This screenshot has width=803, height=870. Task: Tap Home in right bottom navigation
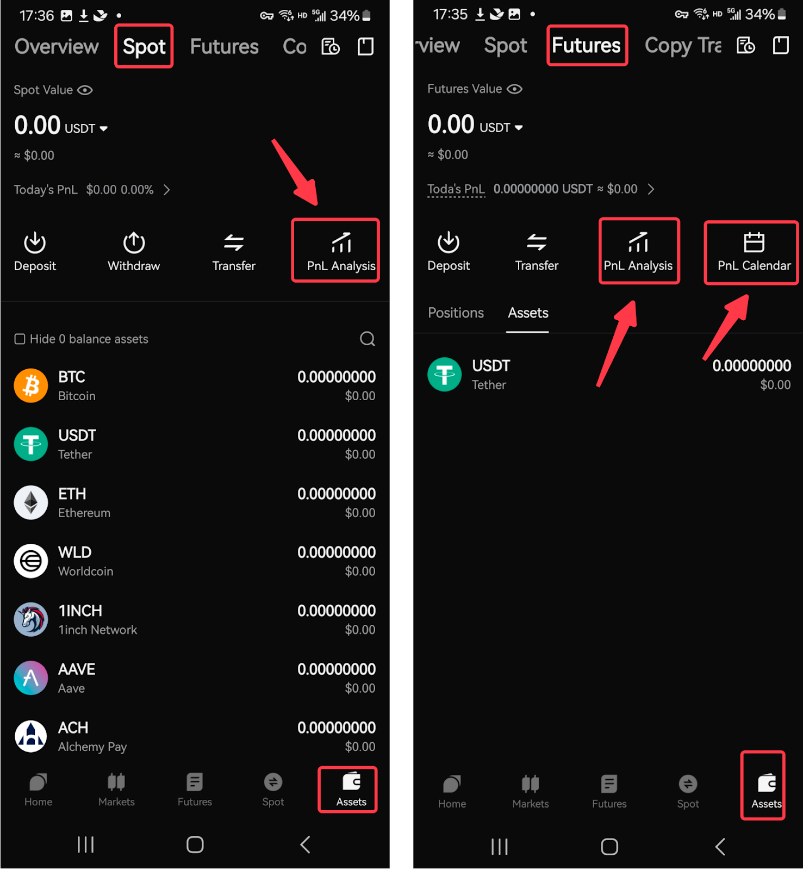tap(452, 792)
